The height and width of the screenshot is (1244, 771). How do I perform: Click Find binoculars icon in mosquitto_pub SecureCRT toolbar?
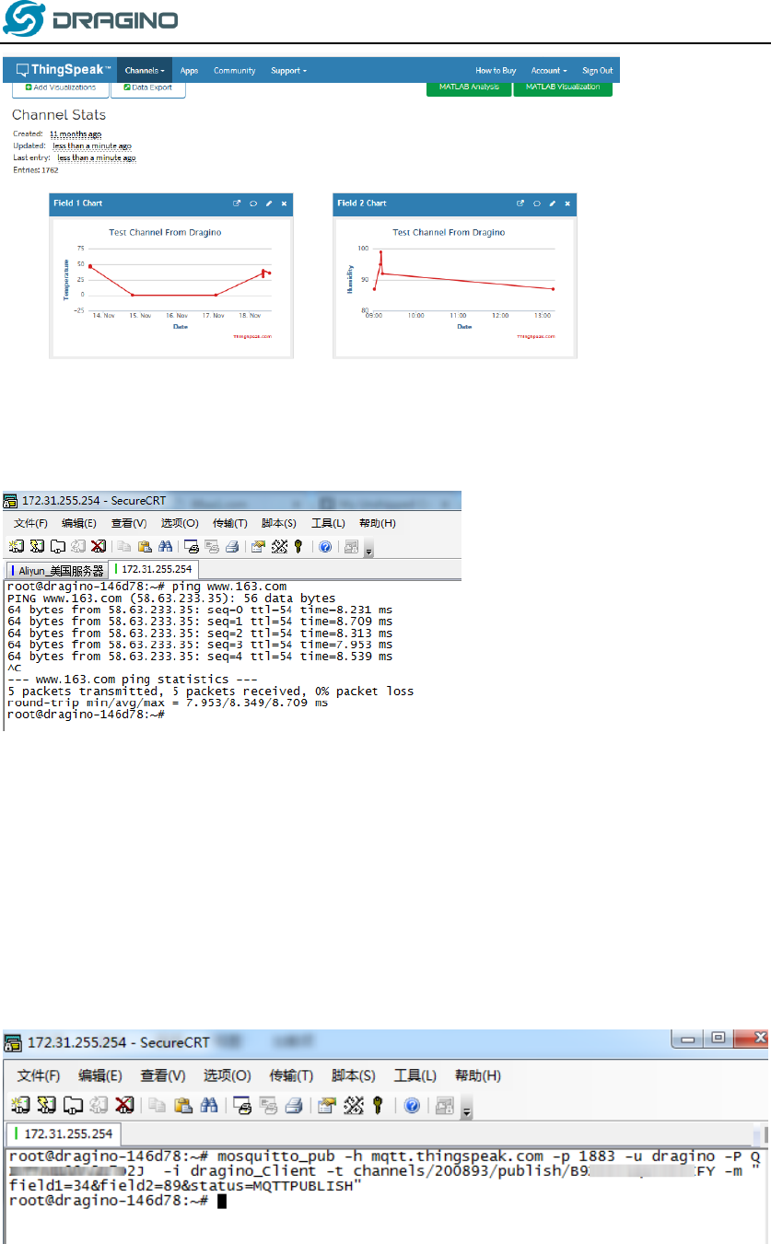coord(208,1104)
